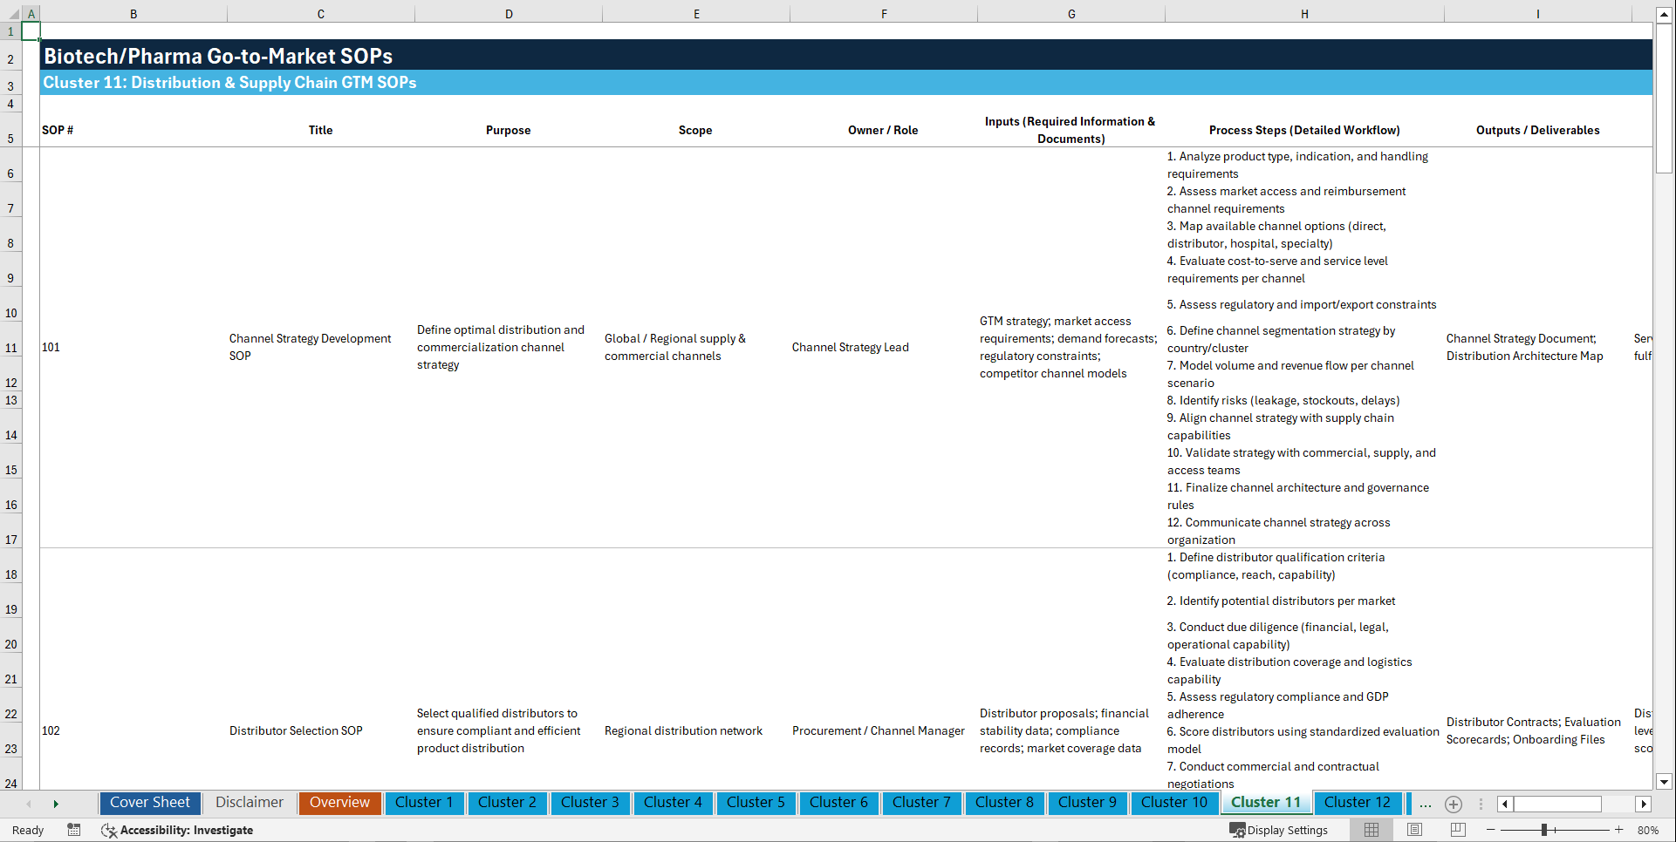Click the 80% zoom percentage
This screenshot has width=1676, height=842.
tap(1649, 830)
